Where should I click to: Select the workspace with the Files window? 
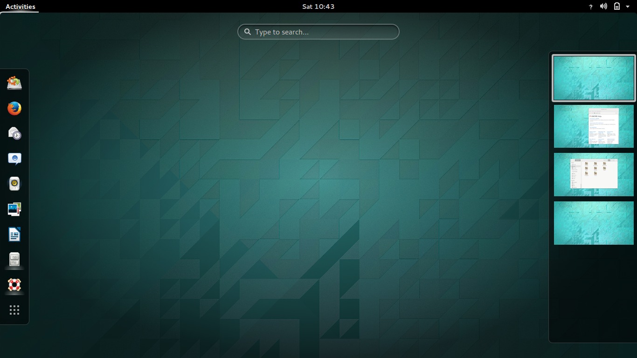point(593,174)
